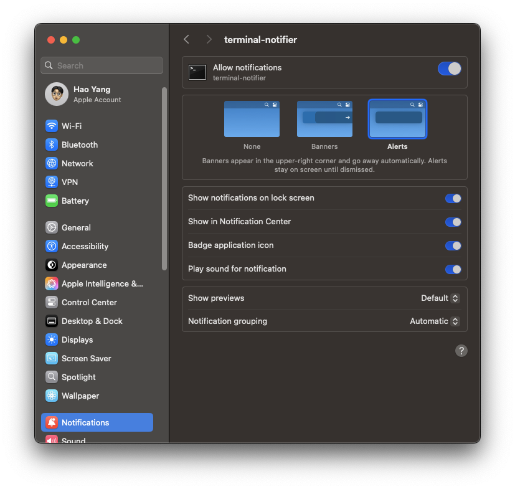Select the Wi-Fi settings icon
This screenshot has width=515, height=489.
pyautogui.click(x=51, y=126)
